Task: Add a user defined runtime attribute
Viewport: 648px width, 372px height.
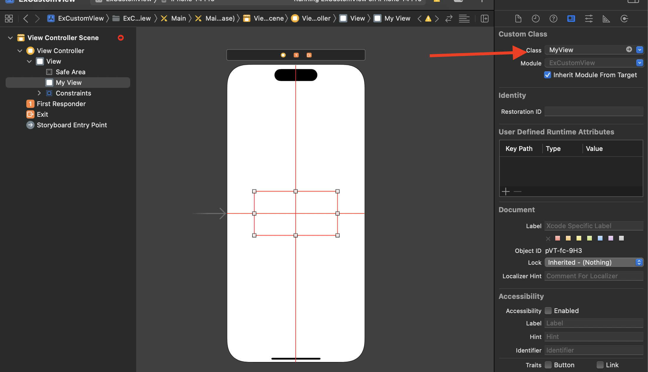Action: tap(506, 192)
